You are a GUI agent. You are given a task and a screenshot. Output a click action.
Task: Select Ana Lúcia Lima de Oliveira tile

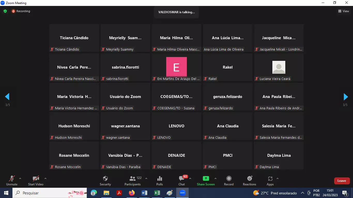pyautogui.click(x=228, y=38)
